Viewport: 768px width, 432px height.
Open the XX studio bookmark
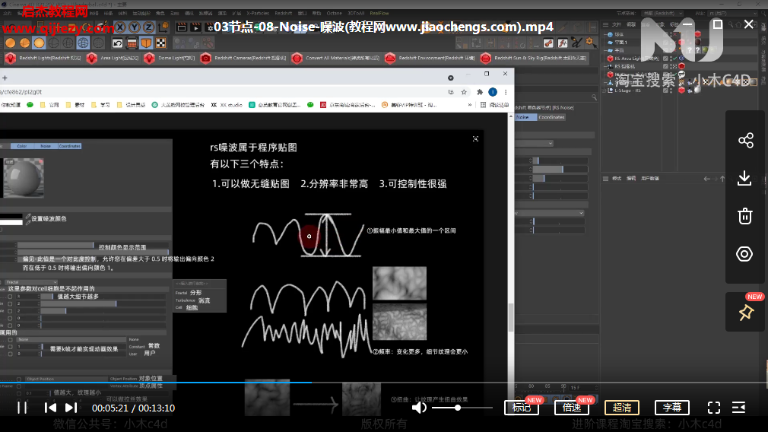pos(227,105)
